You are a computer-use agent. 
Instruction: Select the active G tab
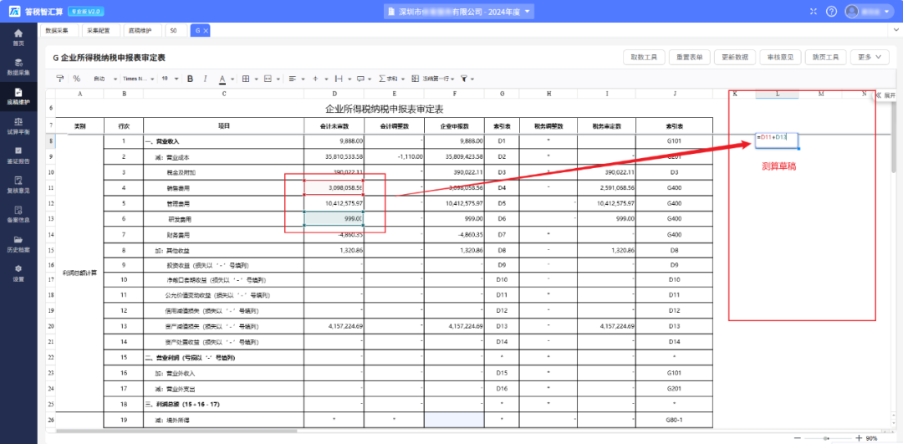197,31
